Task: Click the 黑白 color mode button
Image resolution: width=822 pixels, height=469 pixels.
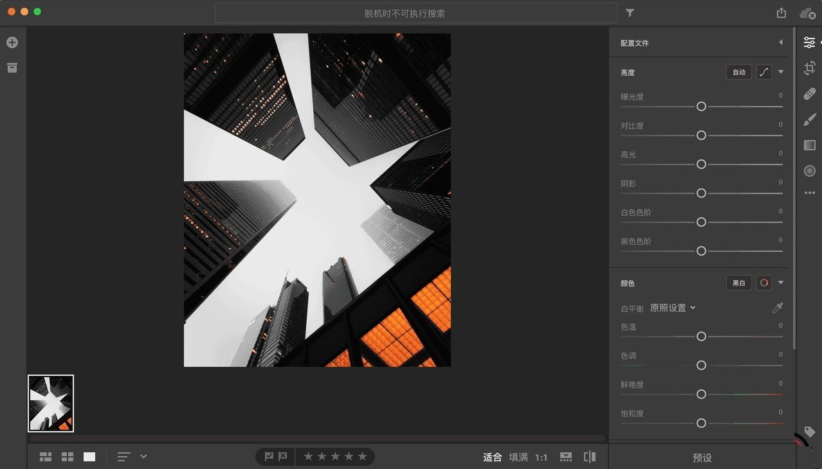Action: (x=738, y=283)
